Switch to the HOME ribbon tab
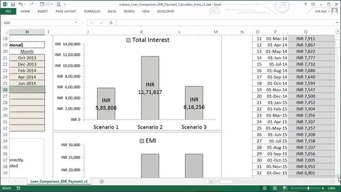Viewport: 341px width, 192px height. [x=26, y=11]
